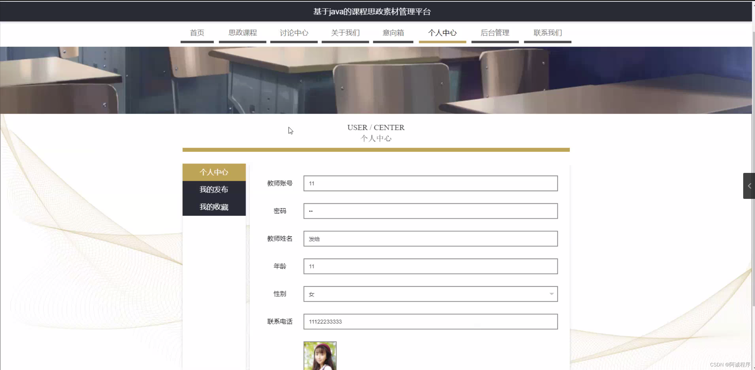Navigate to 意向箱
The width and height of the screenshot is (755, 370).
click(393, 33)
